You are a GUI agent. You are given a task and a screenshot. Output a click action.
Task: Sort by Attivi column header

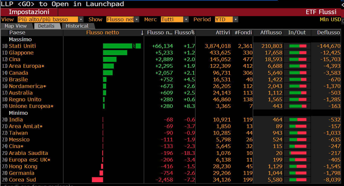[223, 32]
